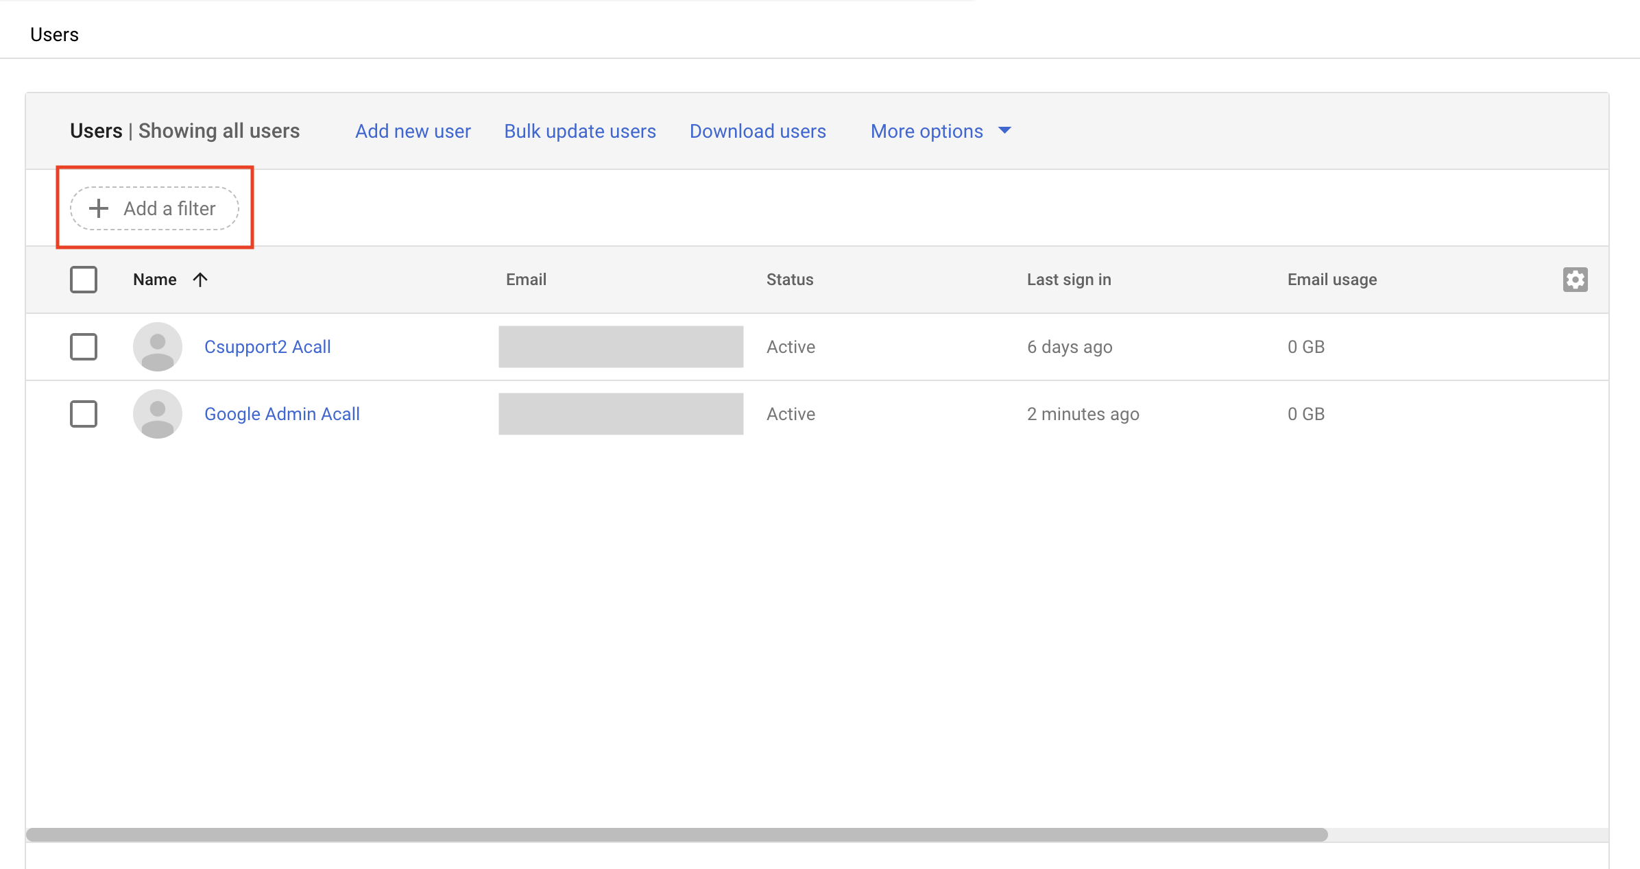Open the Csupport2 Acall user profile
This screenshot has width=1640, height=869.
[267, 347]
